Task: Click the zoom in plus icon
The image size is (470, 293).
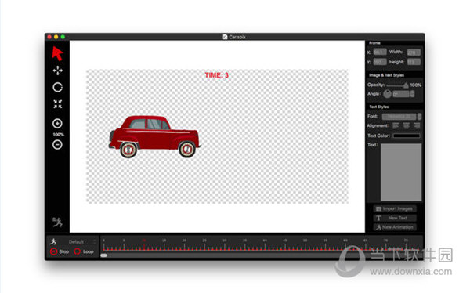Action: pos(57,124)
